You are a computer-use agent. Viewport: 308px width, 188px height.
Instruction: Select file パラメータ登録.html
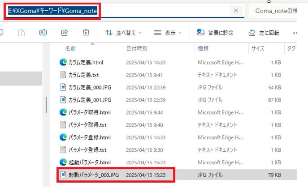click(90, 137)
